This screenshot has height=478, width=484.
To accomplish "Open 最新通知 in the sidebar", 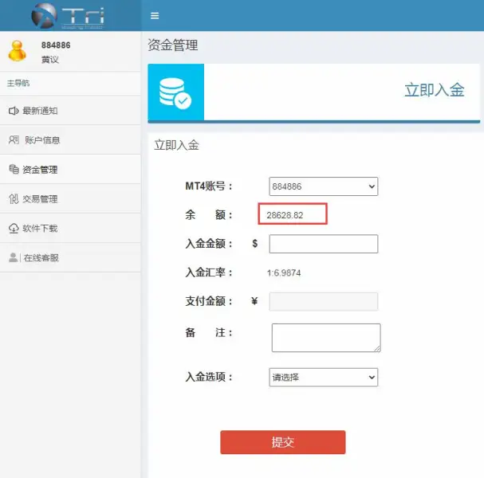I will click(70, 111).
